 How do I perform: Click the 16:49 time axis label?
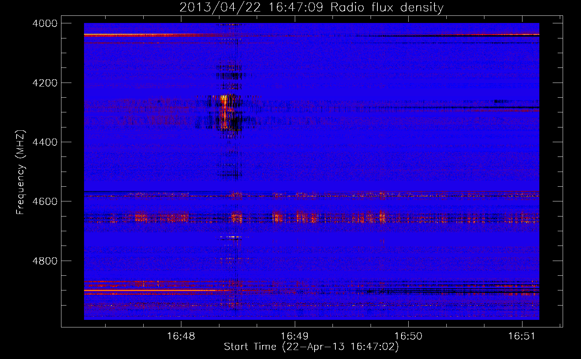coord(295,336)
